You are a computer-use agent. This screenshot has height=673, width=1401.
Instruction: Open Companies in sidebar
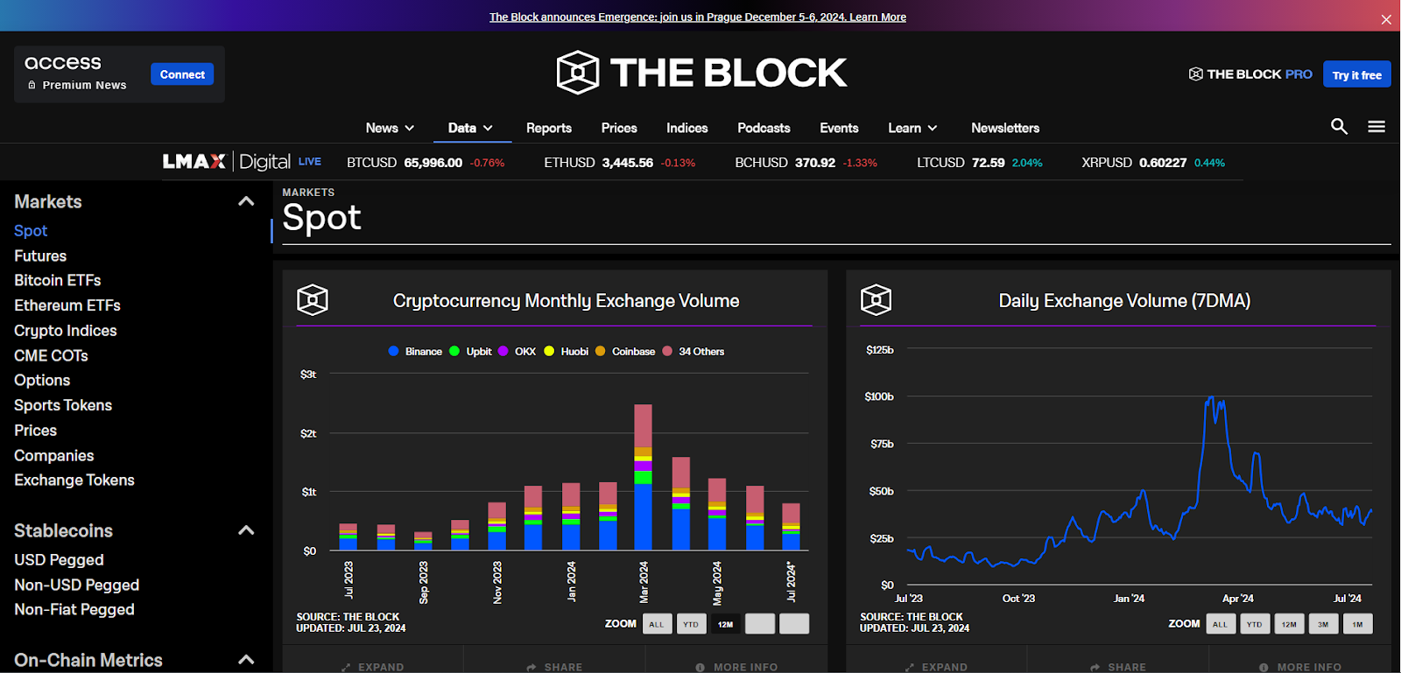(54, 456)
